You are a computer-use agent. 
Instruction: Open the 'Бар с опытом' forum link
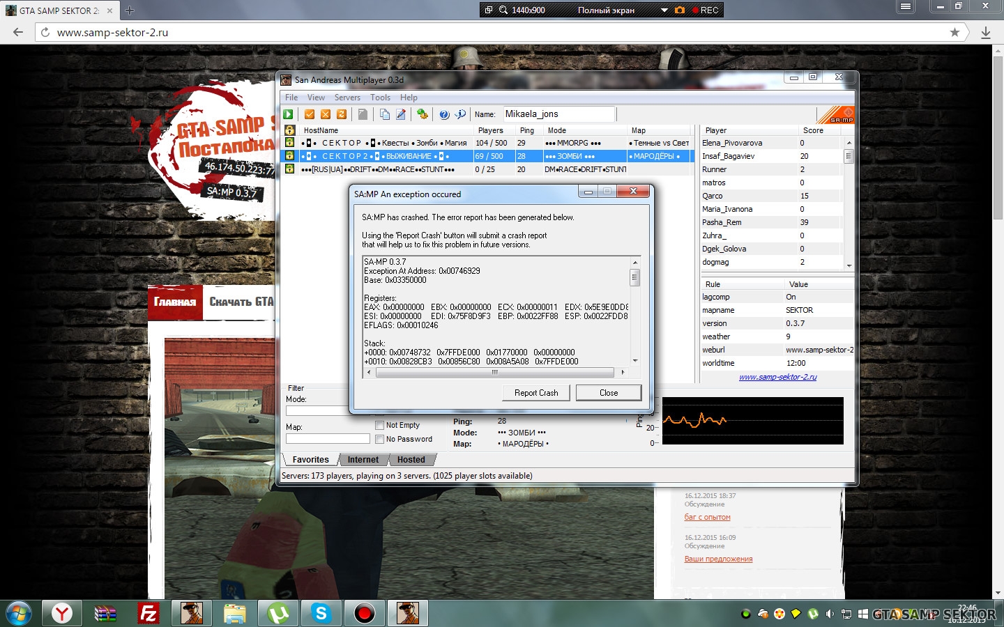click(707, 517)
